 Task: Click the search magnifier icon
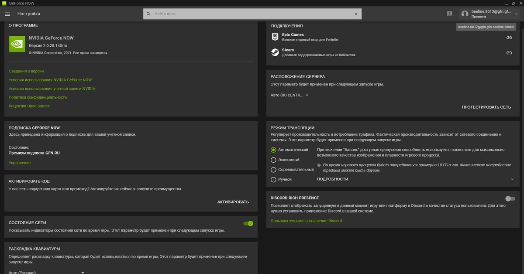point(148,14)
